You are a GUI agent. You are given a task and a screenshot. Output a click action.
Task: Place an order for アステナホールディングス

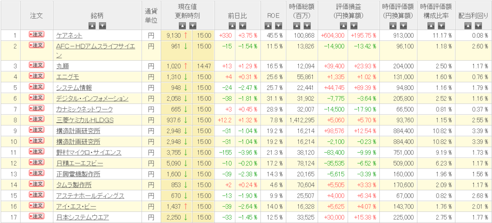(36, 195)
